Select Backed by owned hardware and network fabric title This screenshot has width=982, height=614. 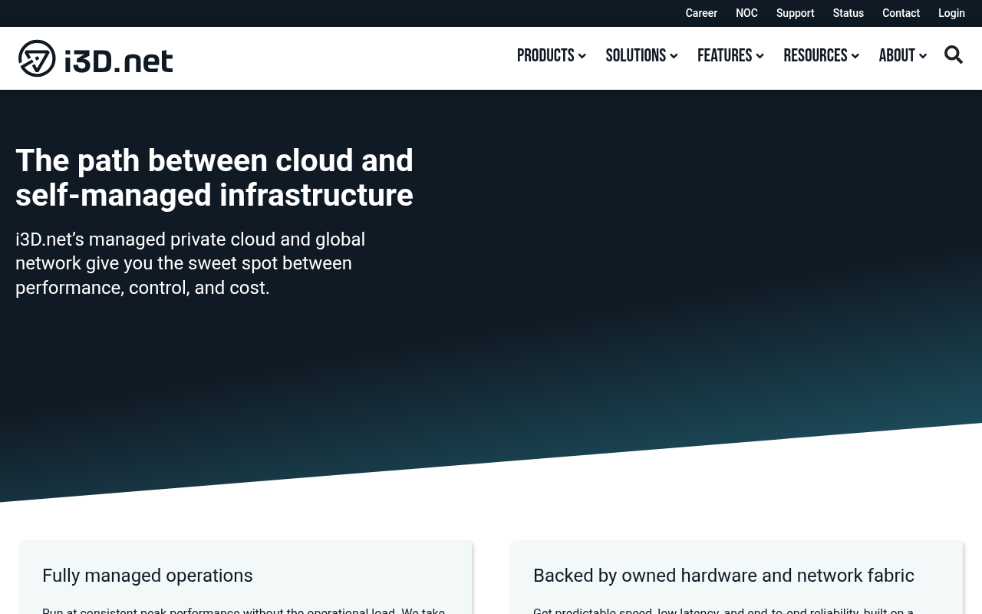click(x=723, y=576)
